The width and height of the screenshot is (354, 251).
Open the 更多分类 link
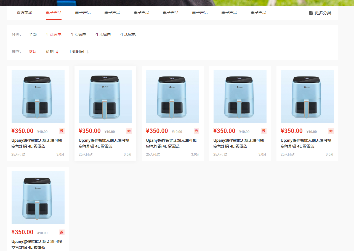[323, 13]
